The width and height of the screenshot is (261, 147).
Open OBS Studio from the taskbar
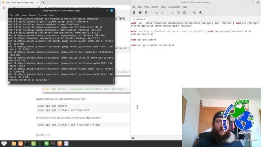pyautogui.click(x=53, y=143)
